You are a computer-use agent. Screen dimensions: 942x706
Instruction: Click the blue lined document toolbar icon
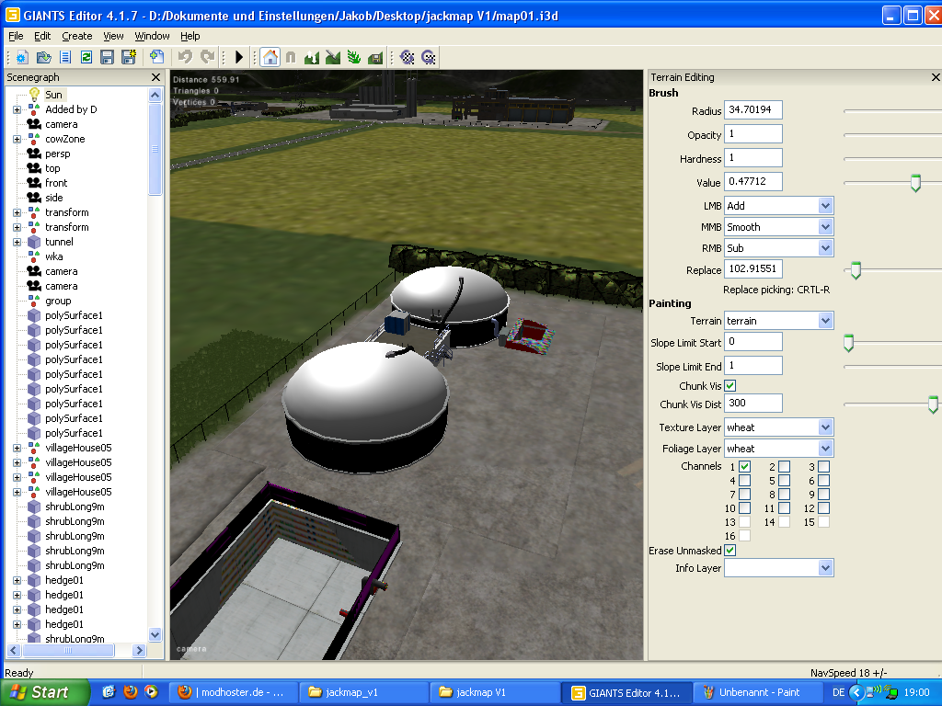pos(65,58)
